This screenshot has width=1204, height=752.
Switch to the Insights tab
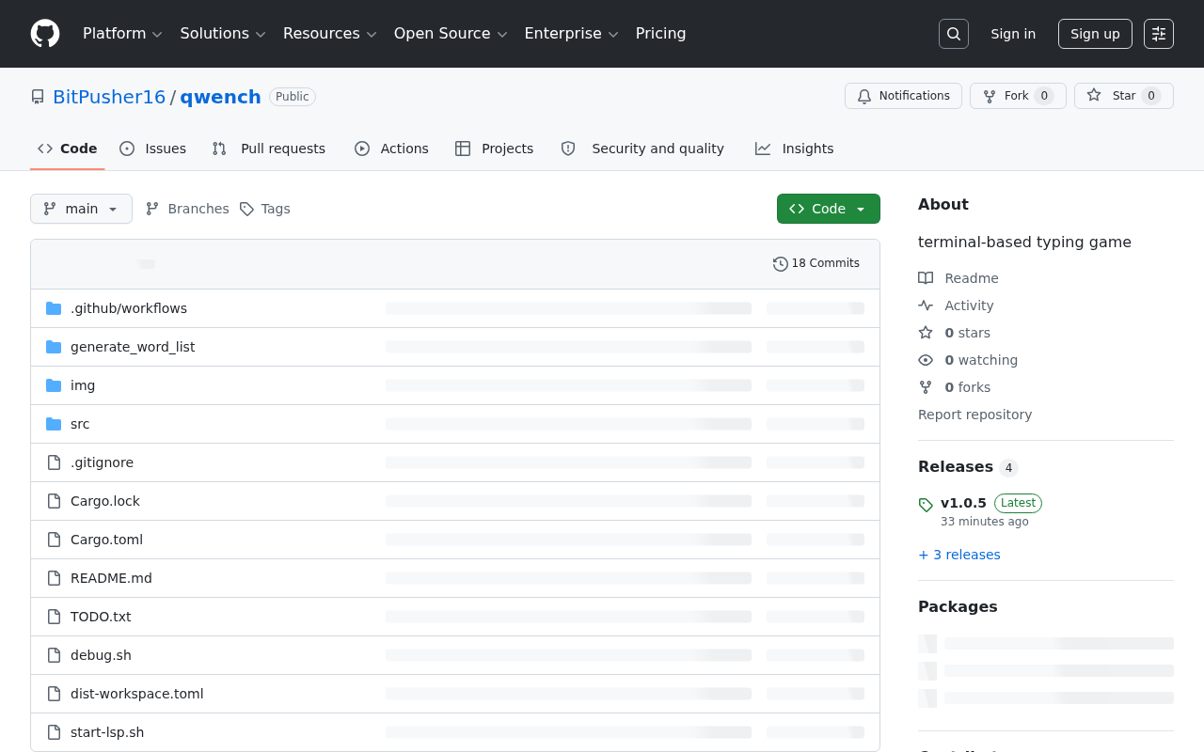point(795,149)
